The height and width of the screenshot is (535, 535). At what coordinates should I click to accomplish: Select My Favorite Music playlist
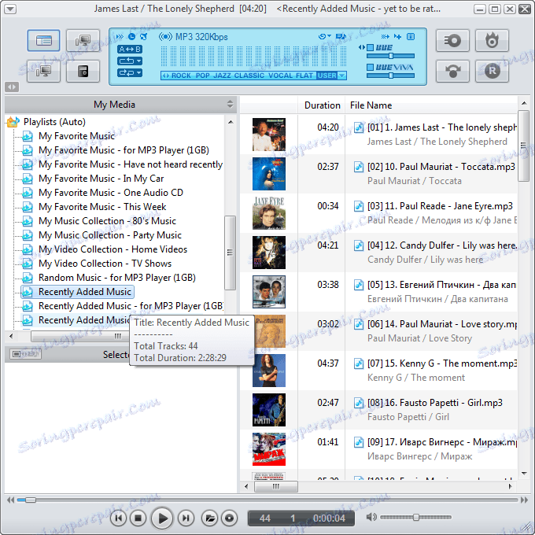(76, 136)
